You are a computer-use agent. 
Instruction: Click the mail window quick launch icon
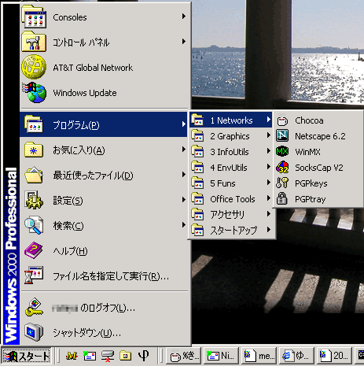pos(90,356)
